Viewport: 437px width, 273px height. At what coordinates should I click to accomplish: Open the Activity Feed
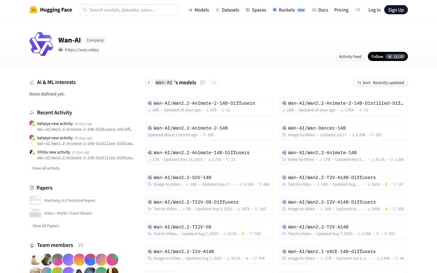[x=350, y=56]
